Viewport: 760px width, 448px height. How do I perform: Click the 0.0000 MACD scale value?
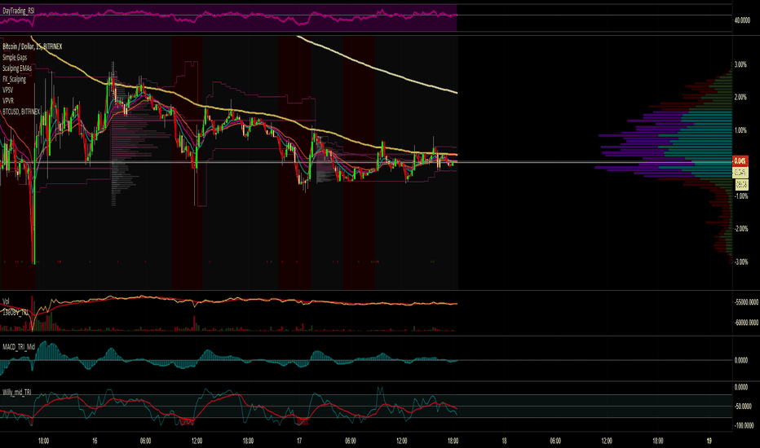pyautogui.click(x=741, y=360)
